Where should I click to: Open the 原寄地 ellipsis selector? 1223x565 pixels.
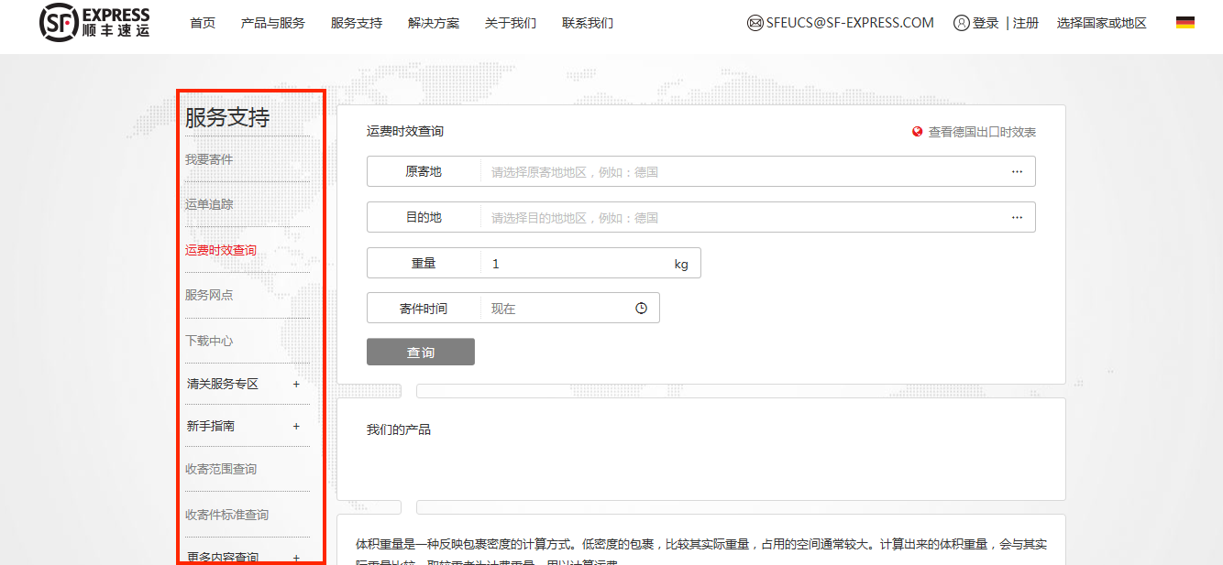tap(1017, 171)
